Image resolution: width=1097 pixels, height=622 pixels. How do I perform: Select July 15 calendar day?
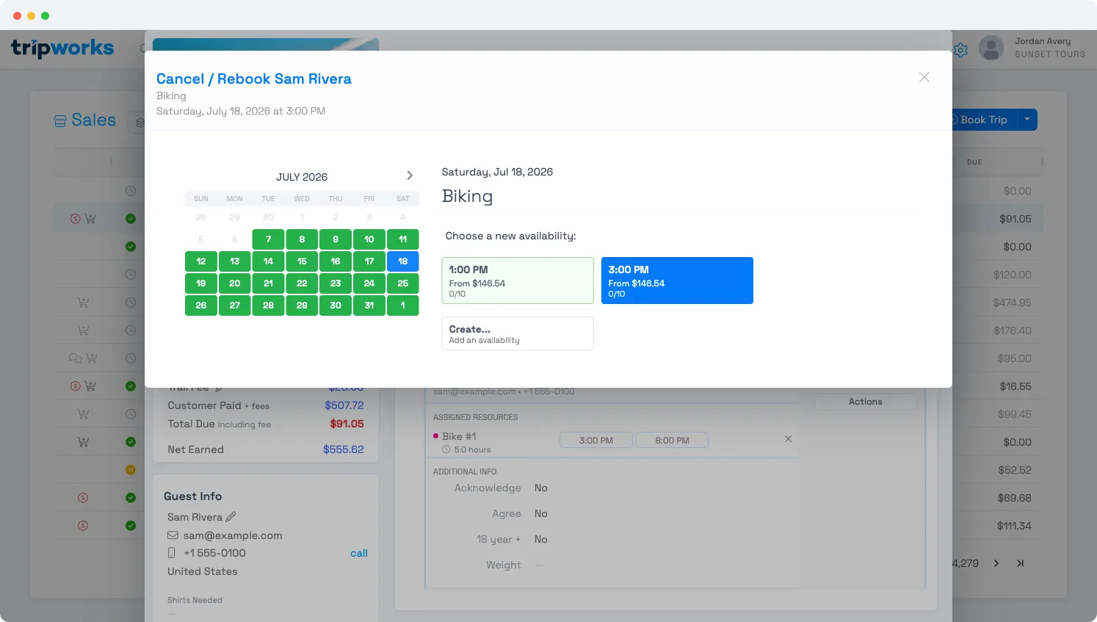click(x=302, y=261)
